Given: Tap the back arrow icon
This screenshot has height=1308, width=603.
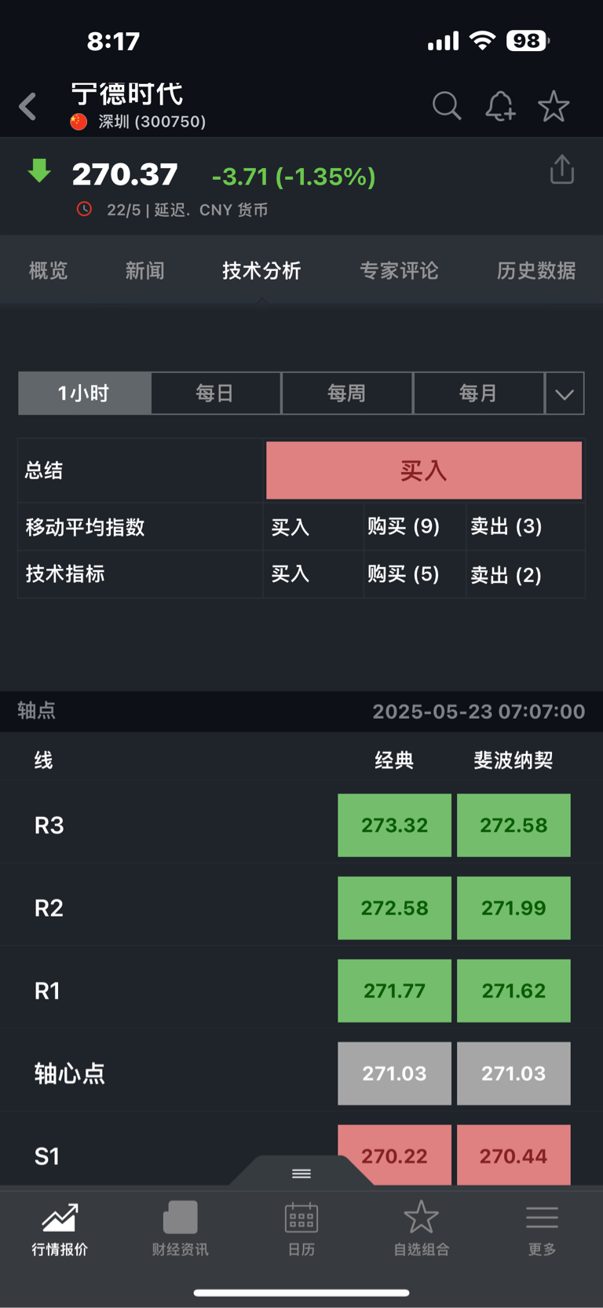Looking at the screenshot, I should 28,106.
